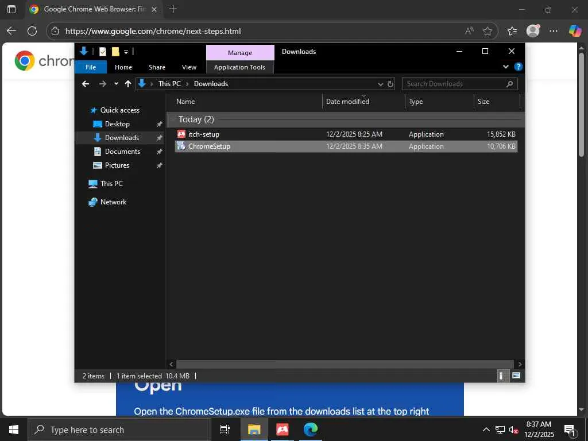Click Downloads in the address path
The height and width of the screenshot is (441, 588).
tap(211, 84)
